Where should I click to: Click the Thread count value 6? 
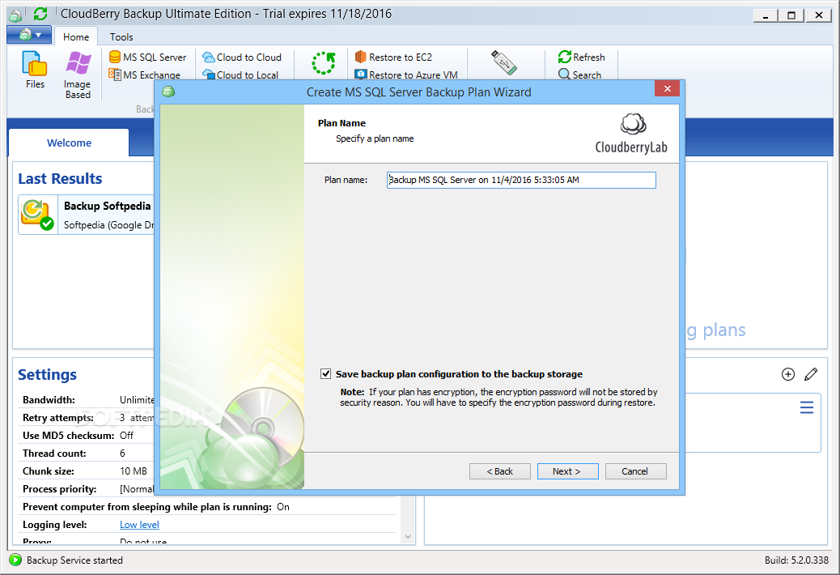[x=122, y=454]
